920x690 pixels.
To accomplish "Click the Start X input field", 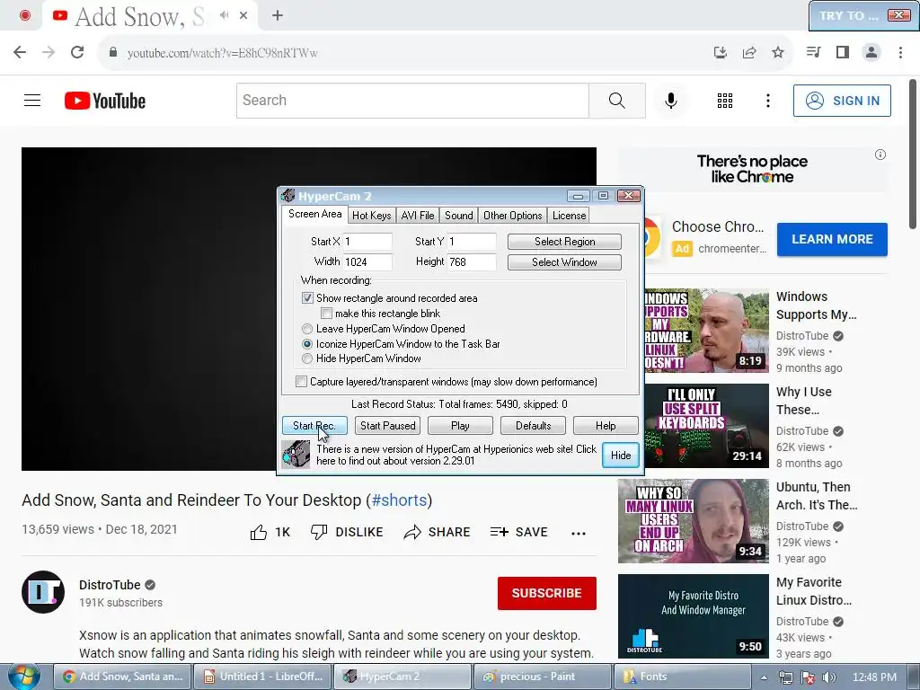I will click(x=367, y=242).
